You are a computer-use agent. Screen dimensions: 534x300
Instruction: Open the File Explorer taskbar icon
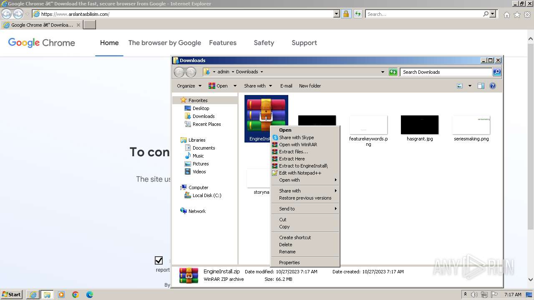[47, 295]
